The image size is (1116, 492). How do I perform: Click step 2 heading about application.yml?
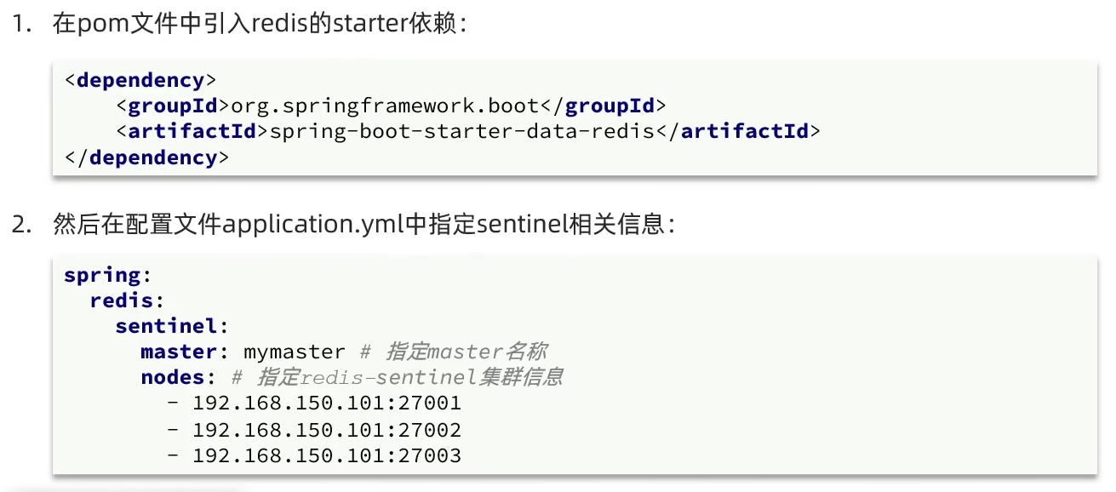(344, 225)
